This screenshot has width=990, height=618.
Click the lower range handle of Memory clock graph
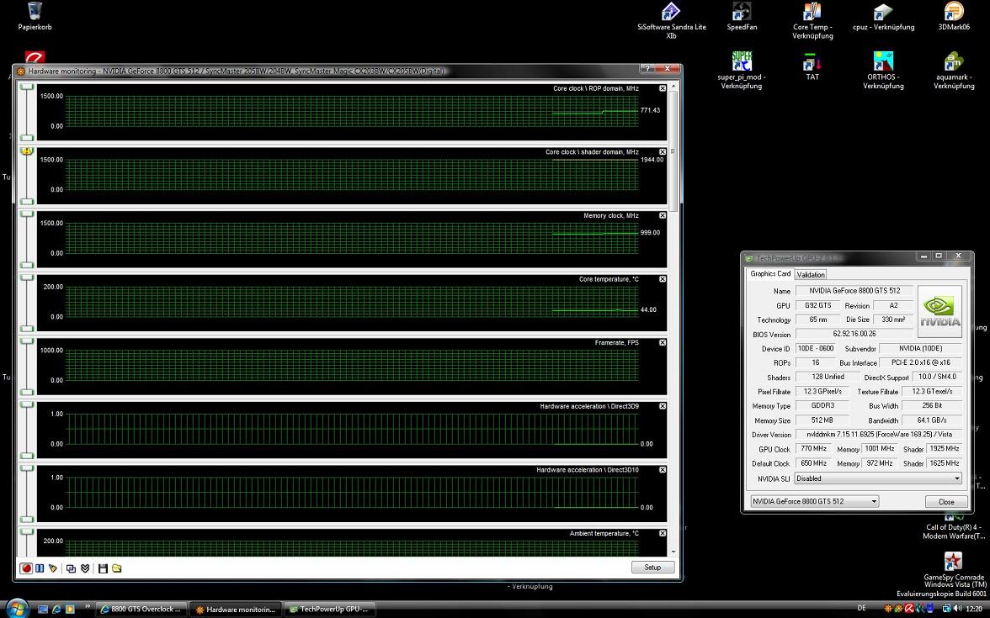coord(27,265)
